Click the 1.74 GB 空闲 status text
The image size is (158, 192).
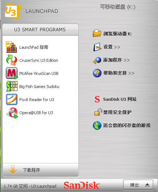tap(30, 186)
